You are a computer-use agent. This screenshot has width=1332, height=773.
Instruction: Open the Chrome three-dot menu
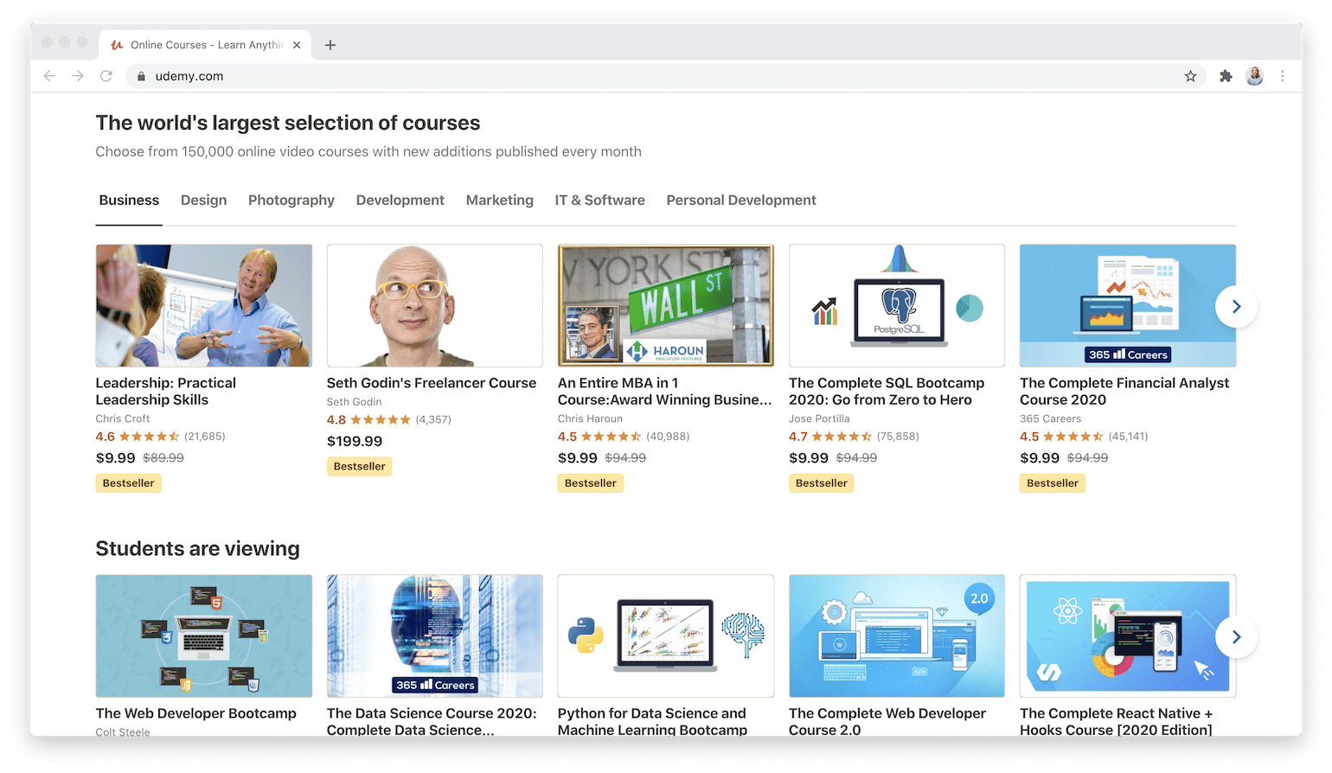point(1283,76)
